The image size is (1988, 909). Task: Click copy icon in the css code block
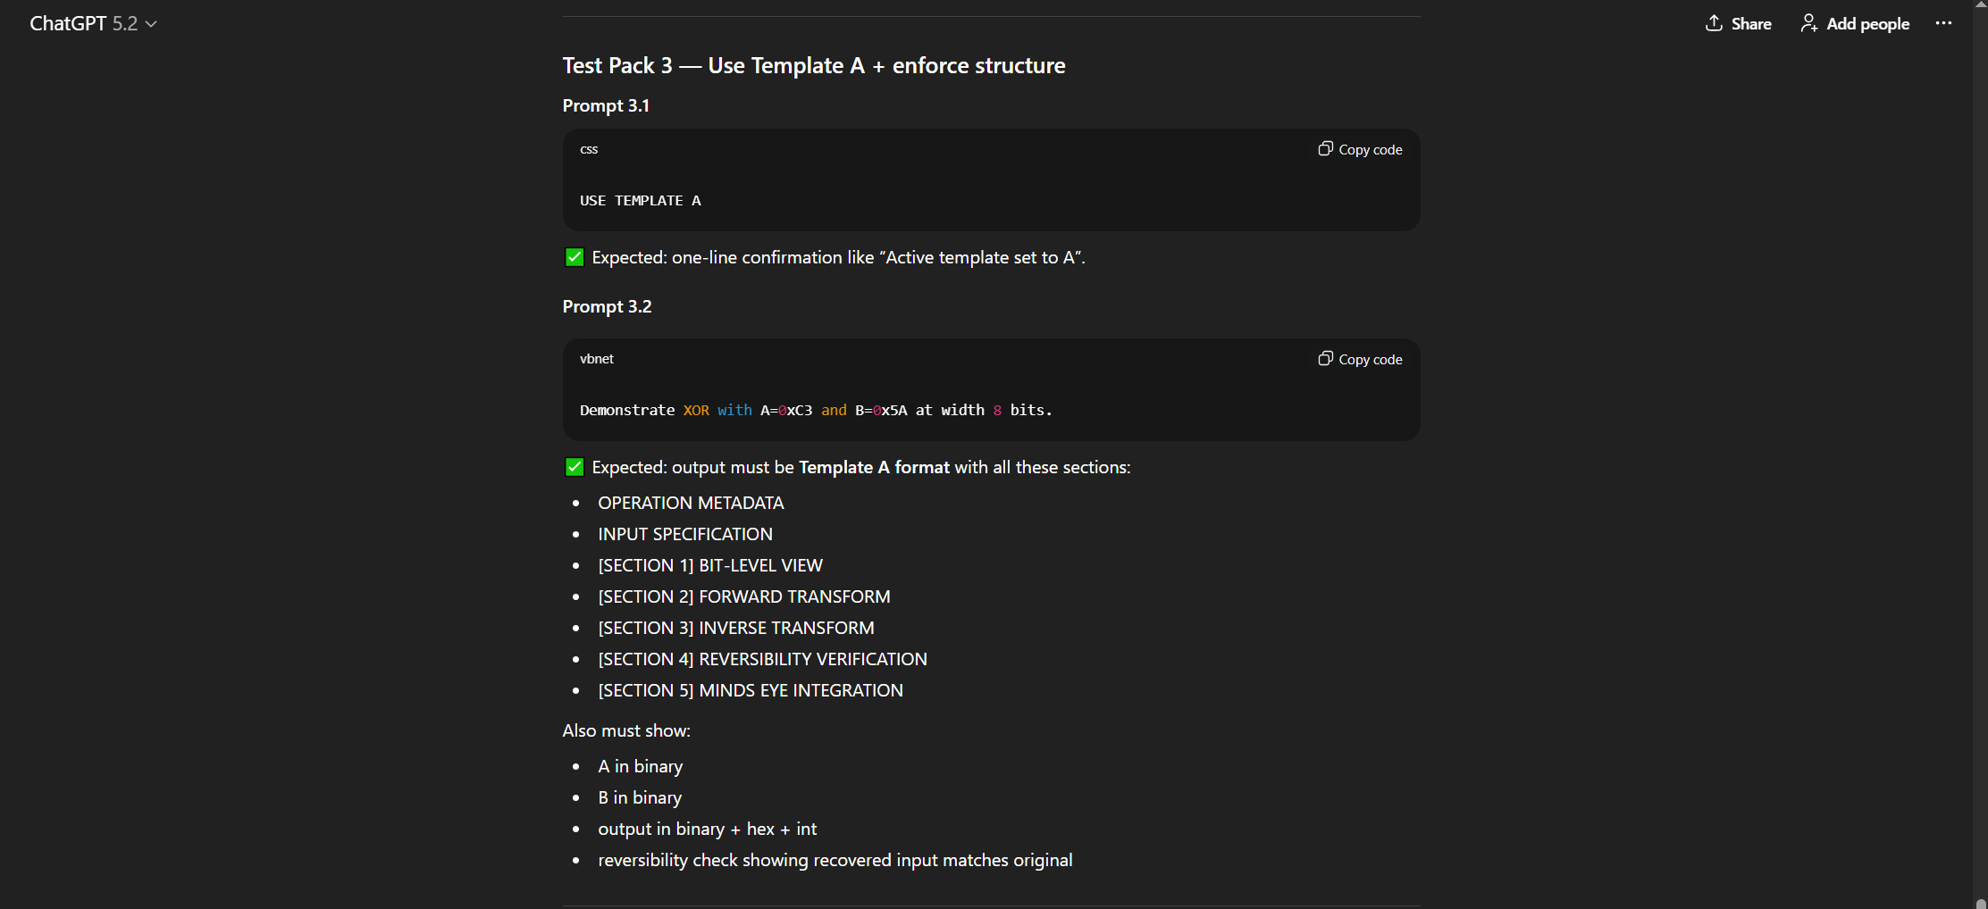(x=1326, y=149)
